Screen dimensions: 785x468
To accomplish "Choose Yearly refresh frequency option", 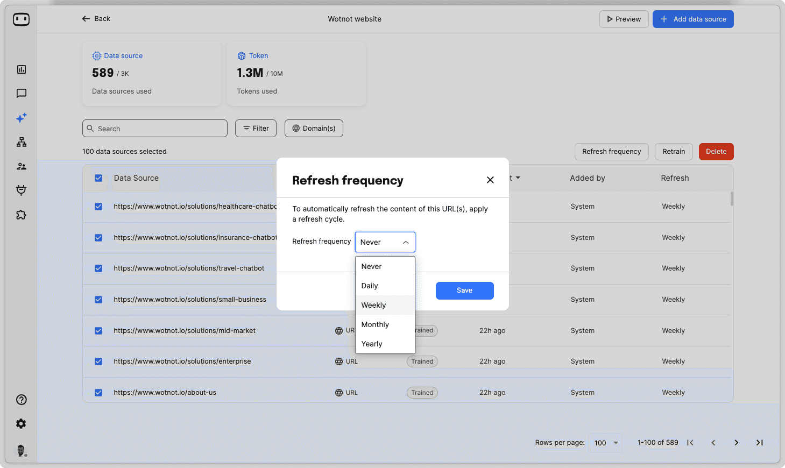I will [x=385, y=344].
